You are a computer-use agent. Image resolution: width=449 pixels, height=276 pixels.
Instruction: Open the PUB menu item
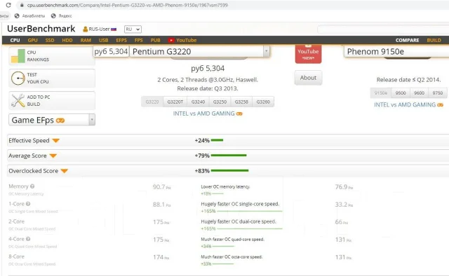click(156, 41)
